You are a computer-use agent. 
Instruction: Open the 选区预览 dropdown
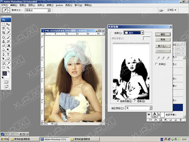139,108
